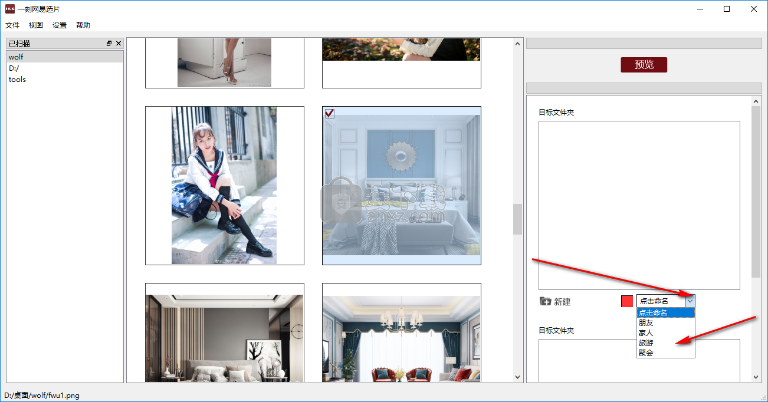Maximize the 一刻网易选片 window

pos(727,9)
